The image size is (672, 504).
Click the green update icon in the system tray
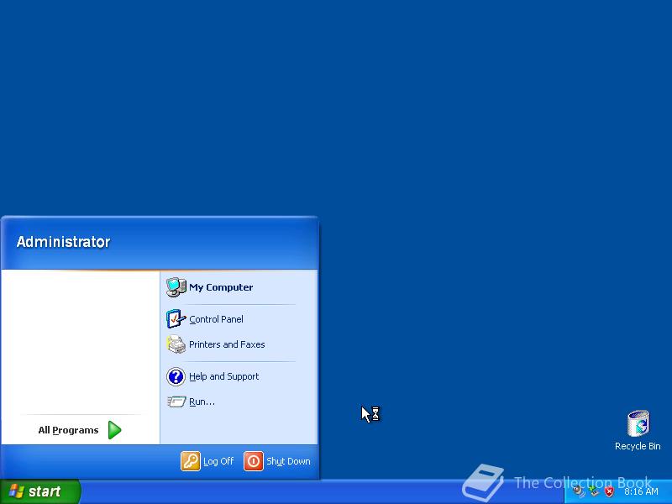click(593, 490)
